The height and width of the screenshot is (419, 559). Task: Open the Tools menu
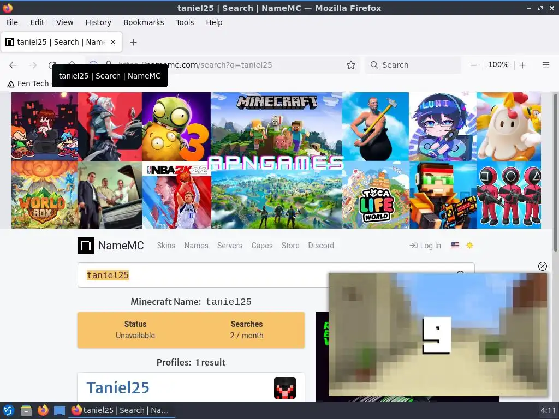click(x=185, y=22)
